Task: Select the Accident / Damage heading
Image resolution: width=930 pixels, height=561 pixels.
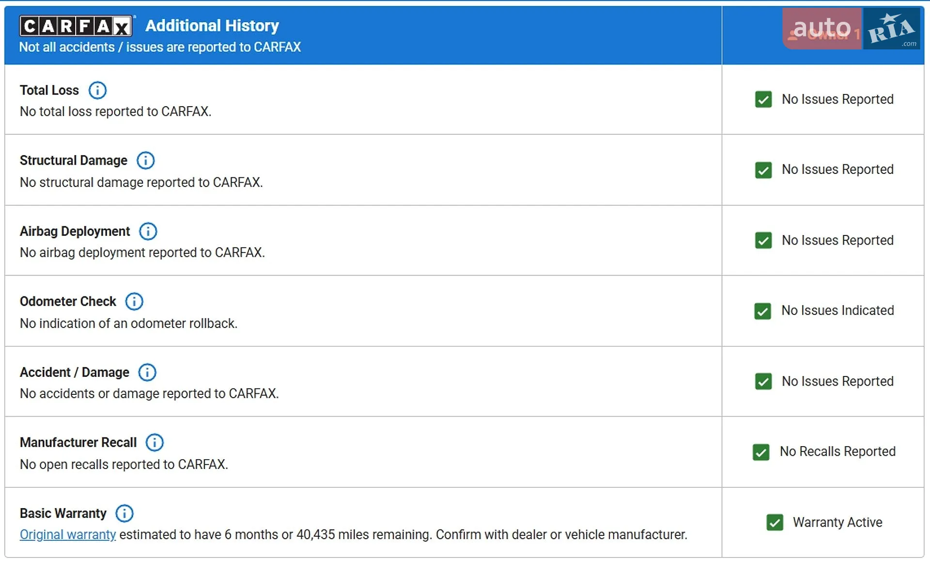Action: click(75, 372)
